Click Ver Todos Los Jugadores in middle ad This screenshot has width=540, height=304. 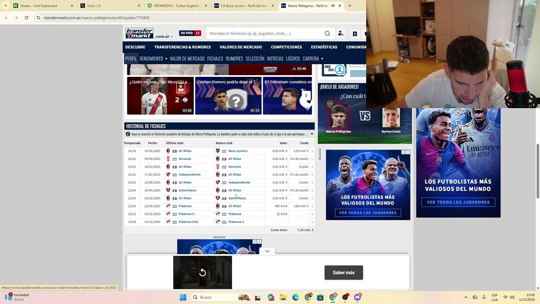(368, 213)
